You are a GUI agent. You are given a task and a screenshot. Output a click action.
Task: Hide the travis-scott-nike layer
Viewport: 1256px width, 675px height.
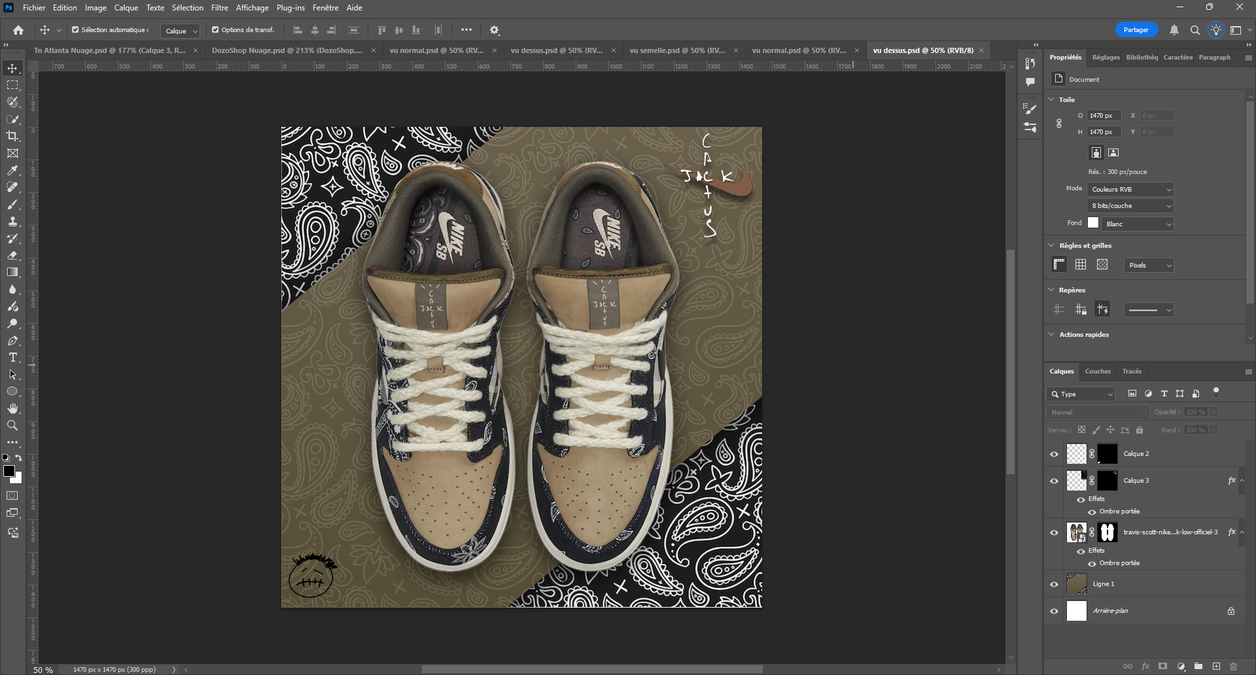1054,532
